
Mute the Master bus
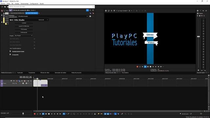[x=202, y=16]
